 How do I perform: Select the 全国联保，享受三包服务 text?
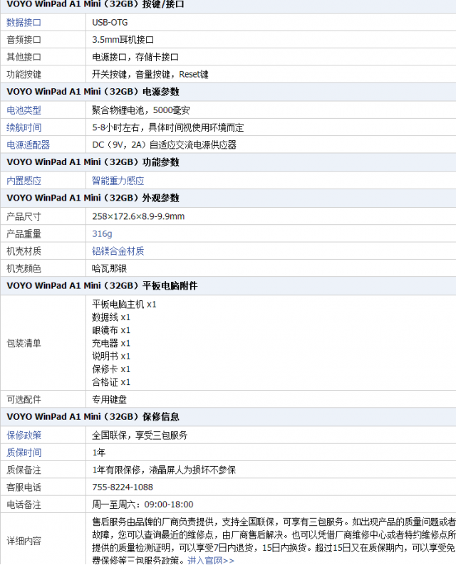[x=140, y=435]
